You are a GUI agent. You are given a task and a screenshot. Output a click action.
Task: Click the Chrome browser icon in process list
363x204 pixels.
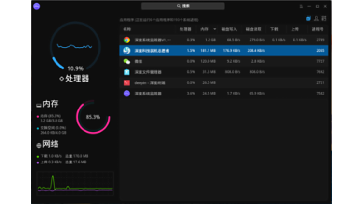tap(126, 40)
